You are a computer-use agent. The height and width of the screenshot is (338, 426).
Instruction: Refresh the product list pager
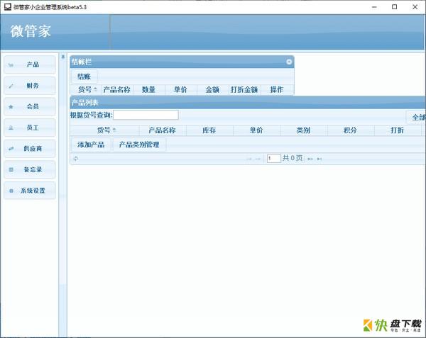tap(76, 159)
